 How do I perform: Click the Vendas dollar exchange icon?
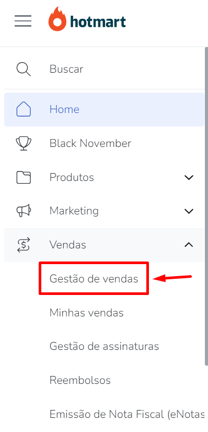[x=24, y=245]
